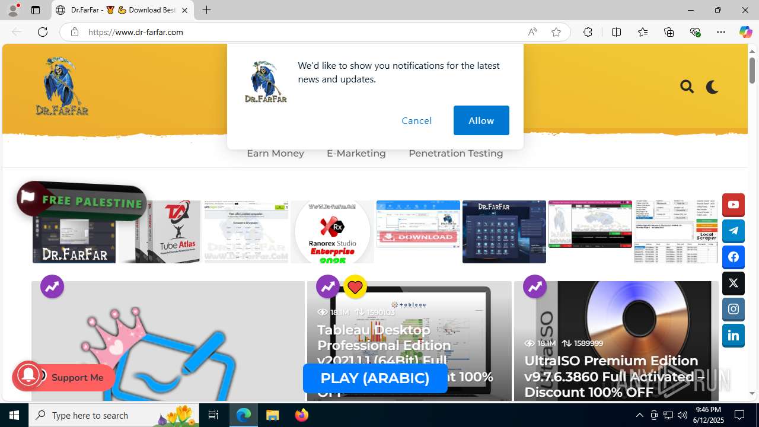Open the tab actions menu icon
Viewport: 759px width, 427px height.
point(36,10)
